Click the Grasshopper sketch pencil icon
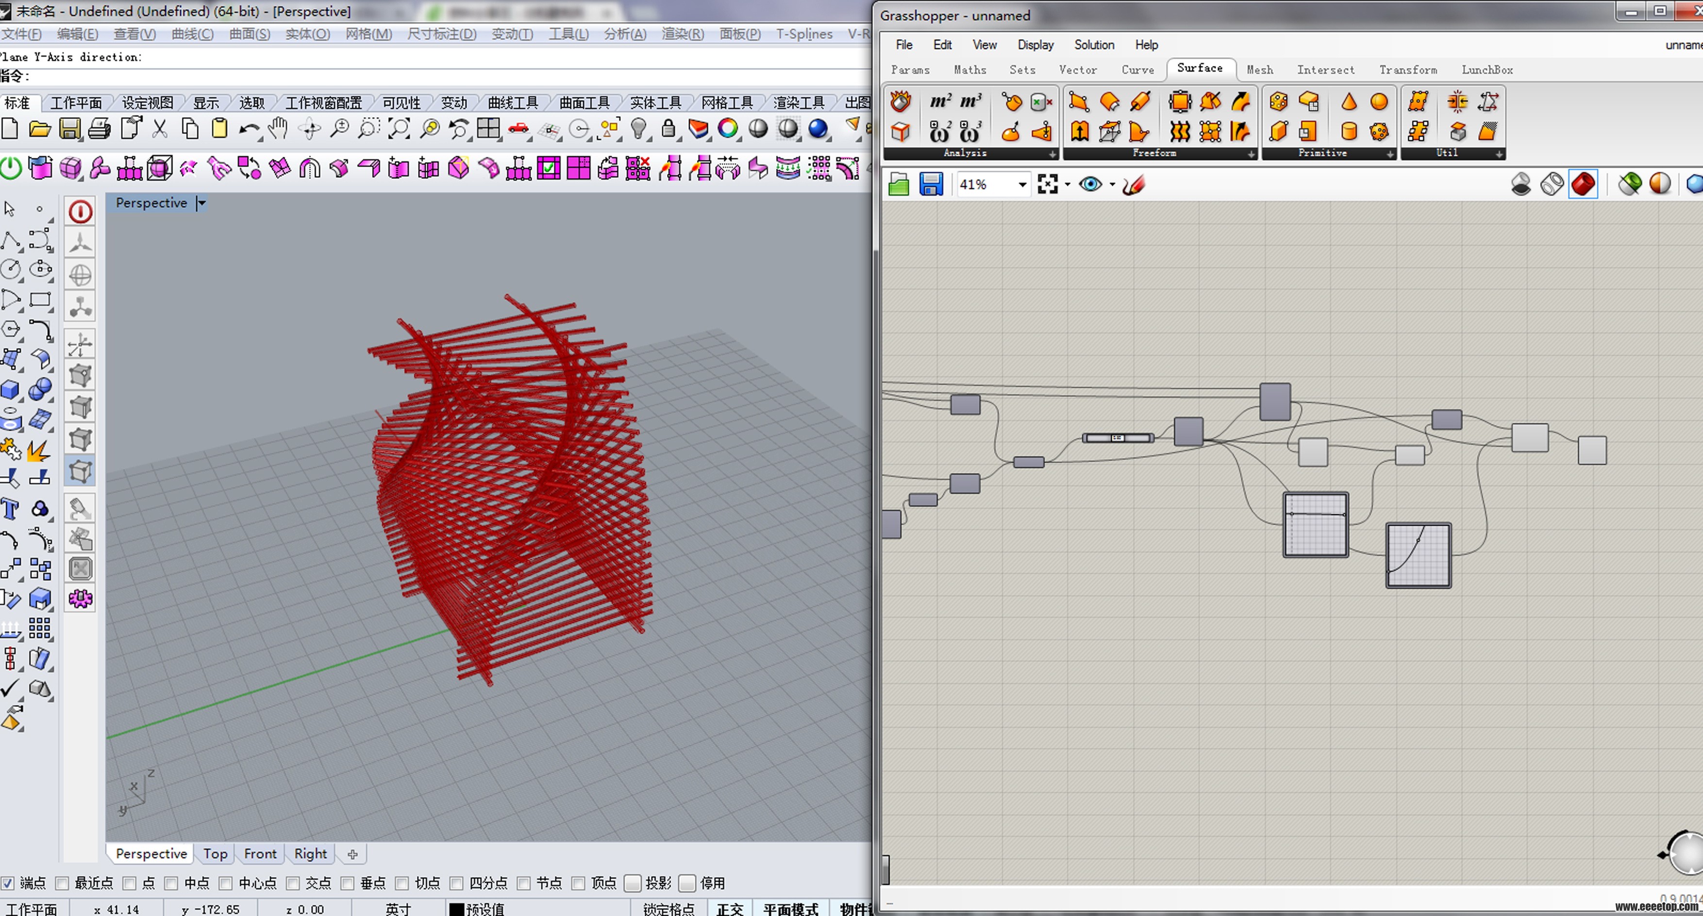 1133,184
